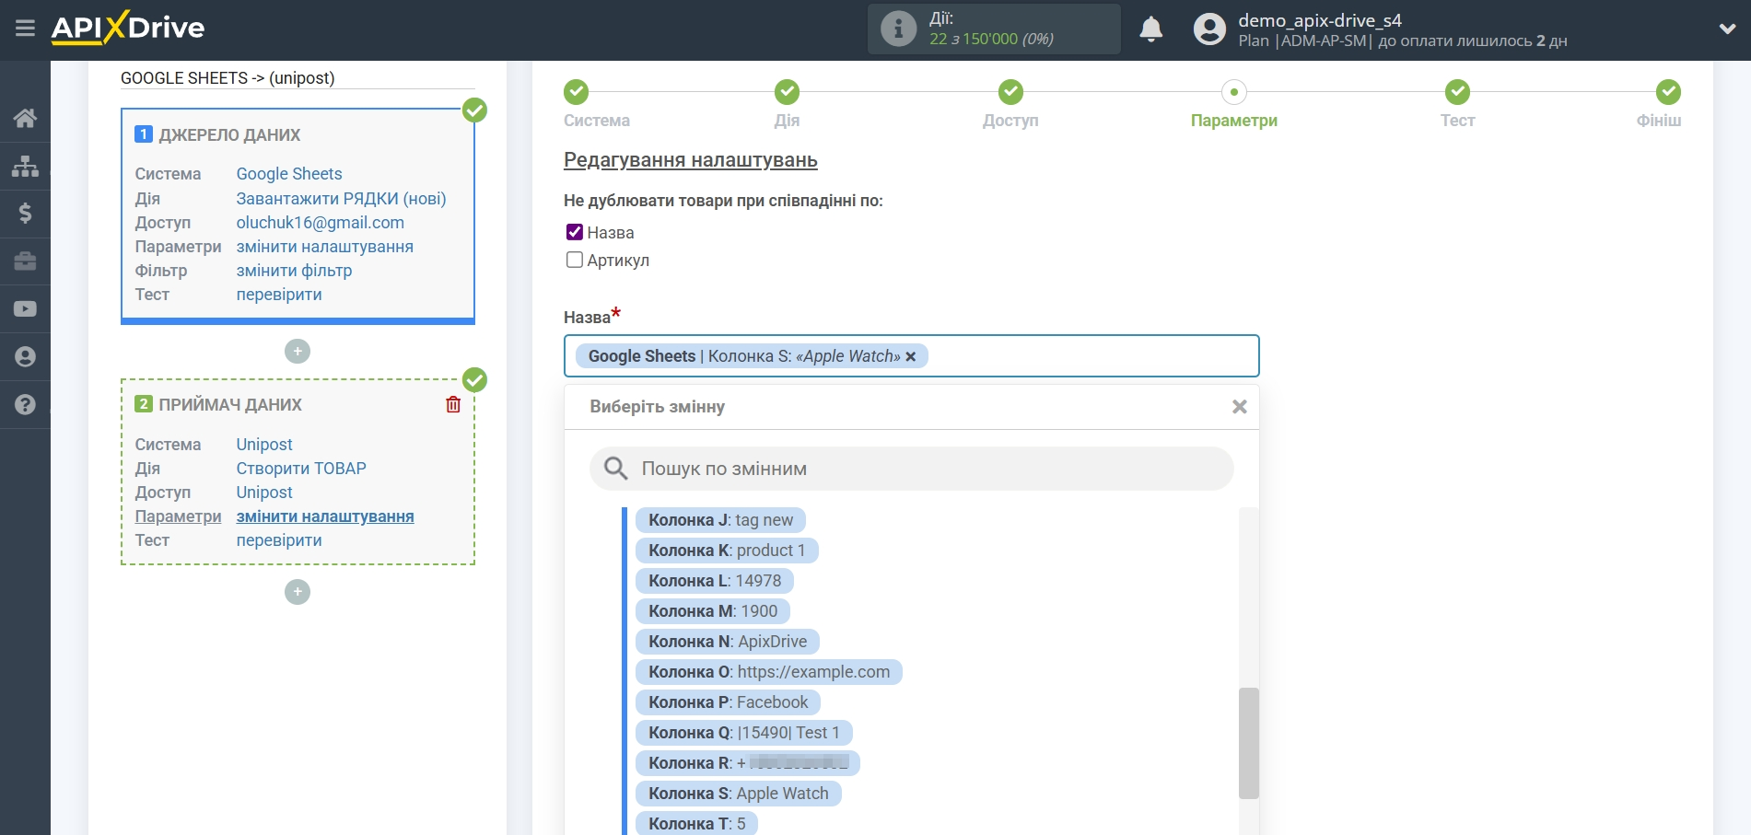Select variable Колонка P: Facebook
This screenshot has width=1751, height=835.
(x=728, y=702)
